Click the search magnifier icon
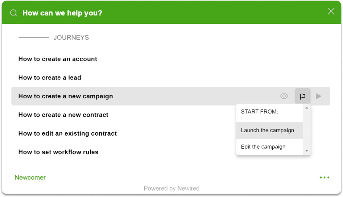 tap(13, 13)
